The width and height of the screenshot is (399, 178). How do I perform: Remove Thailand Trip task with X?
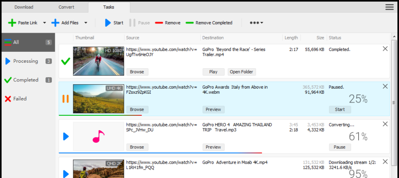tap(385, 124)
